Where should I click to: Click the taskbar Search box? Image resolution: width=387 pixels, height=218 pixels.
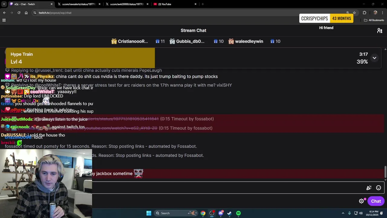[176, 213]
